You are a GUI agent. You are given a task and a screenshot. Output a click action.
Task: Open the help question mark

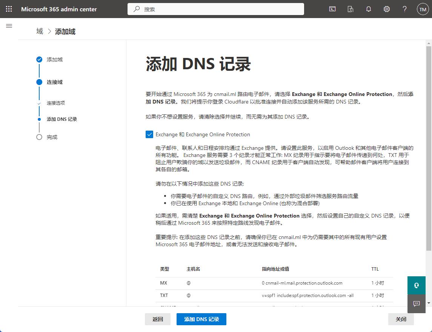[404, 9]
